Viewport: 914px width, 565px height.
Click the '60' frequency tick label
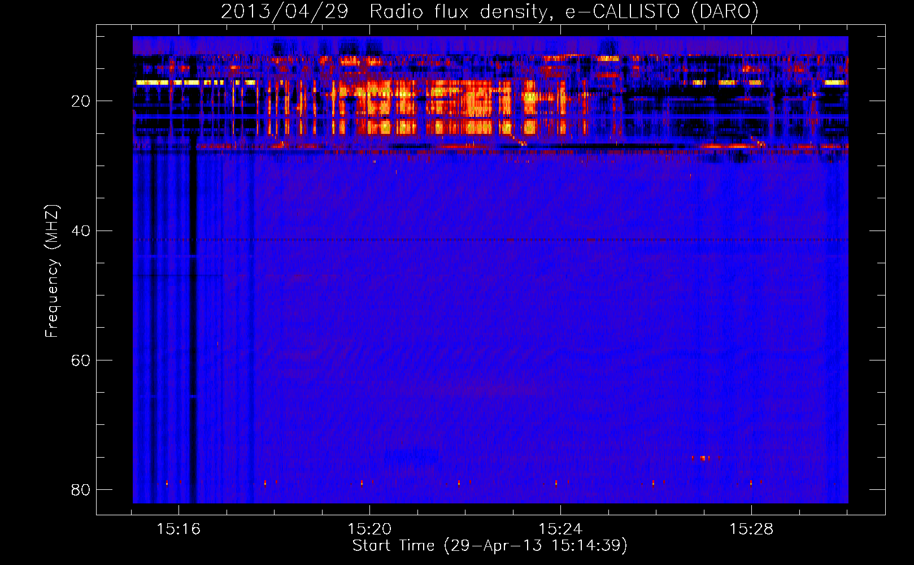pos(81,360)
